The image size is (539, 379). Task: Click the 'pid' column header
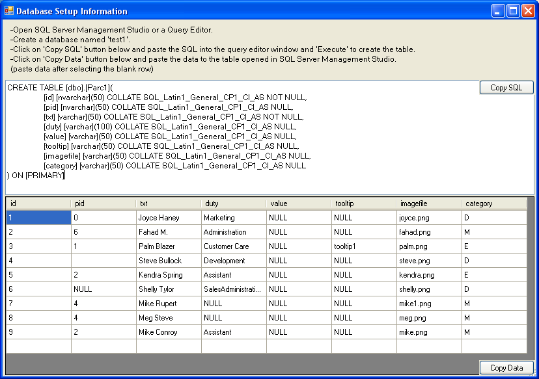[104, 203]
